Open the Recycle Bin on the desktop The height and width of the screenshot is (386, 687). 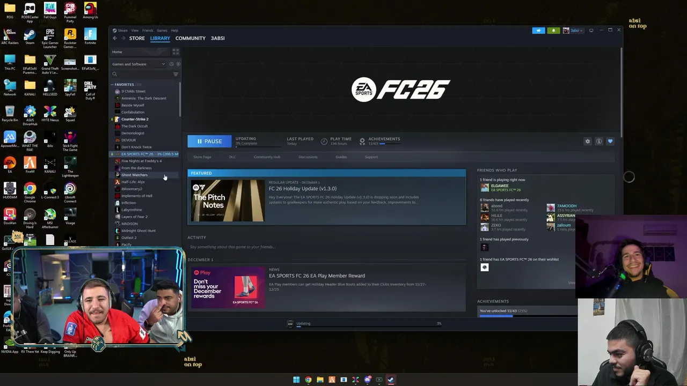tap(10, 113)
